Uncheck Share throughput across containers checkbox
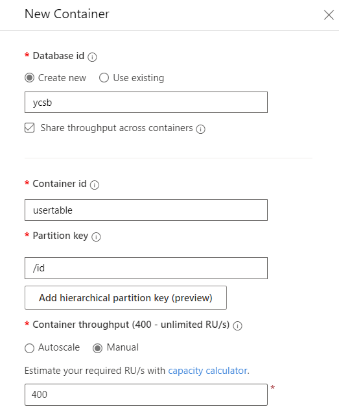 coord(29,128)
